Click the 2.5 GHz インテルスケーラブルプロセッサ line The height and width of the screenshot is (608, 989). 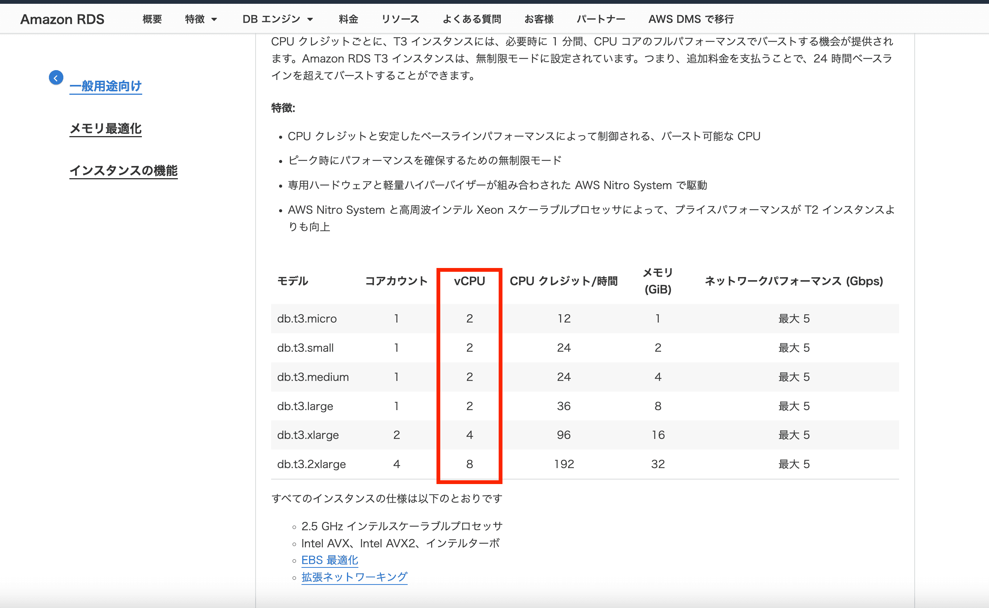pos(402,526)
